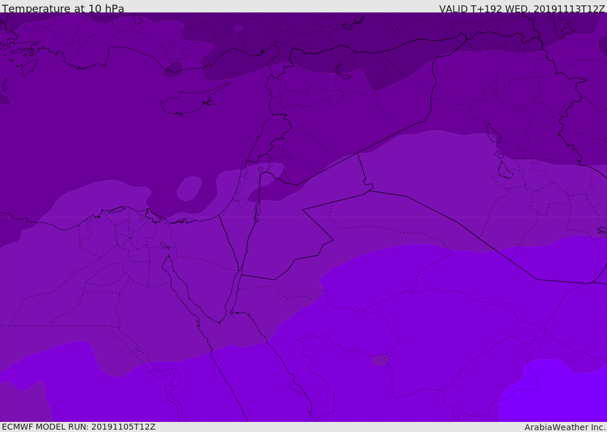Click the small dark spot in the lower bright region
Image resolution: width=607 pixels, height=432 pixels.
(x=380, y=360)
